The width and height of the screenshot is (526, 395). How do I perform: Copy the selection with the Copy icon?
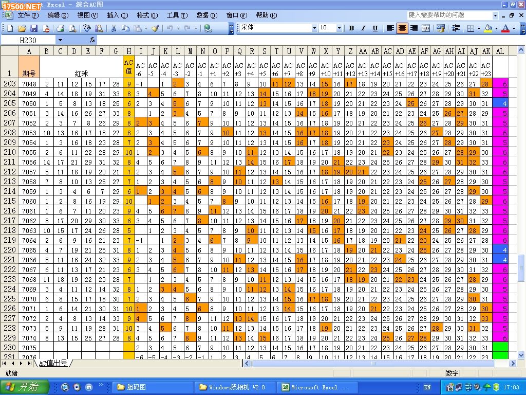pyautogui.click(x=125, y=29)
